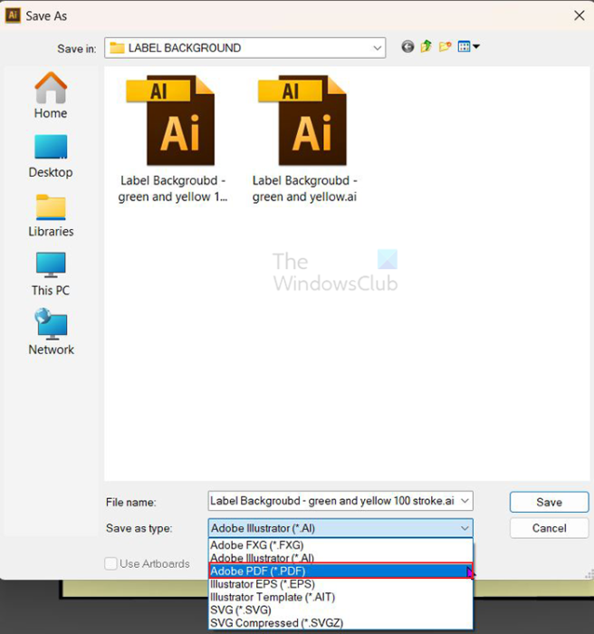This screenshot has height=634, width=594.
Task: Choose Adobe FXG (*.FXG) format
Action: tap(340, 545)
